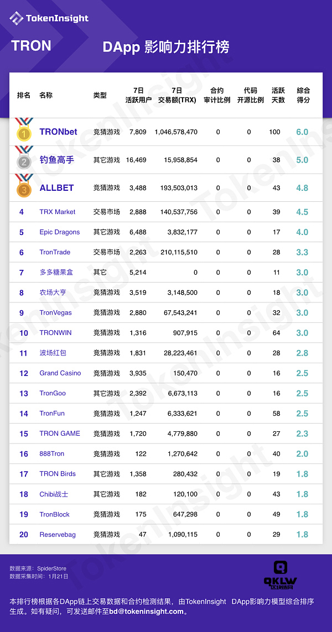
Task: Select the Grand Casino name
Action: [60, 373]
